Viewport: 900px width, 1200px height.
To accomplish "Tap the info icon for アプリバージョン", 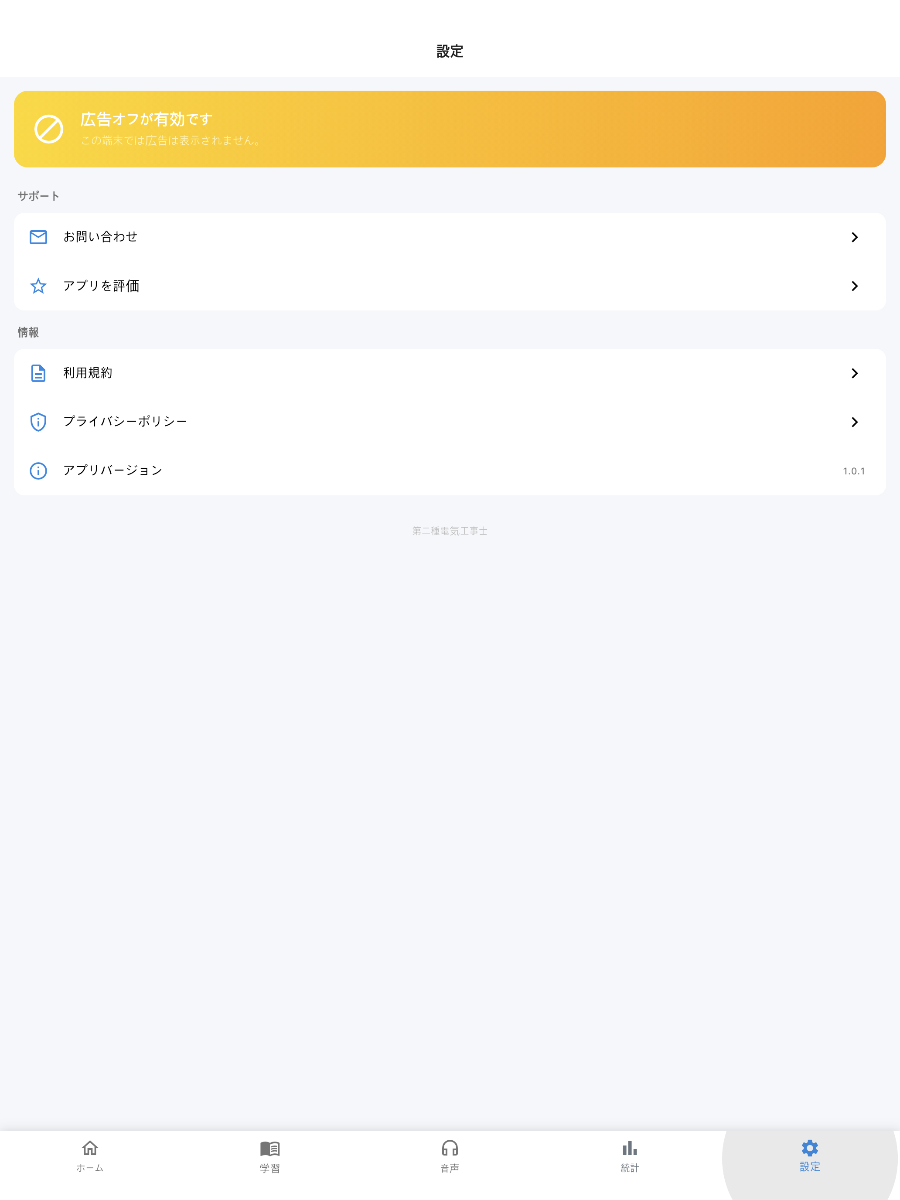I will pyautogui.click(x=38, y=470).
